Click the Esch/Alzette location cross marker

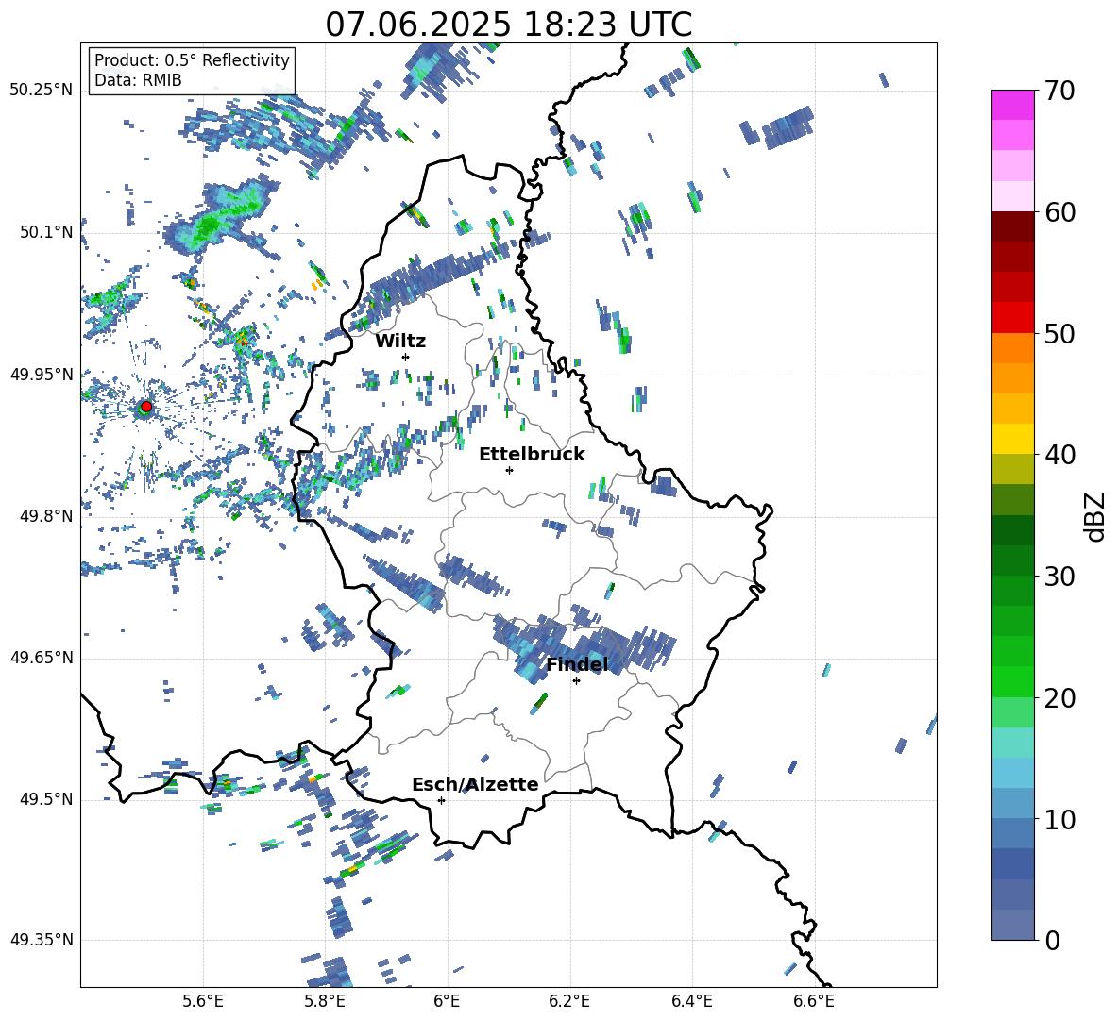(x=441, y=800)
